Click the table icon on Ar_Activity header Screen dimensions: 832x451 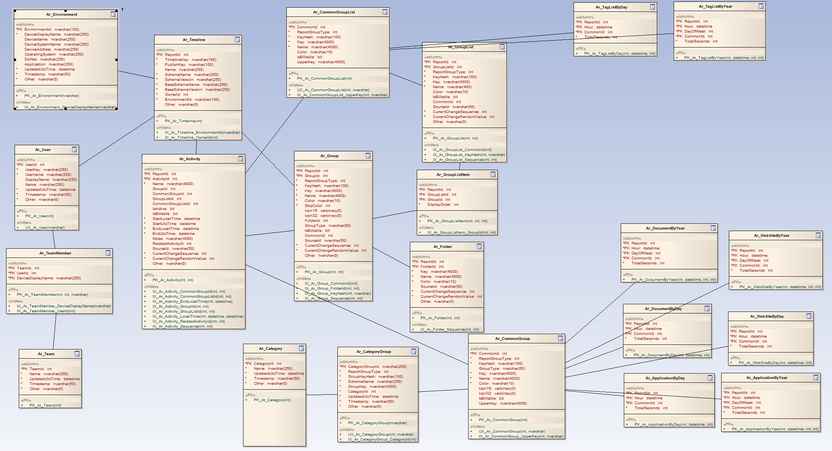click(x=241, y=159)
